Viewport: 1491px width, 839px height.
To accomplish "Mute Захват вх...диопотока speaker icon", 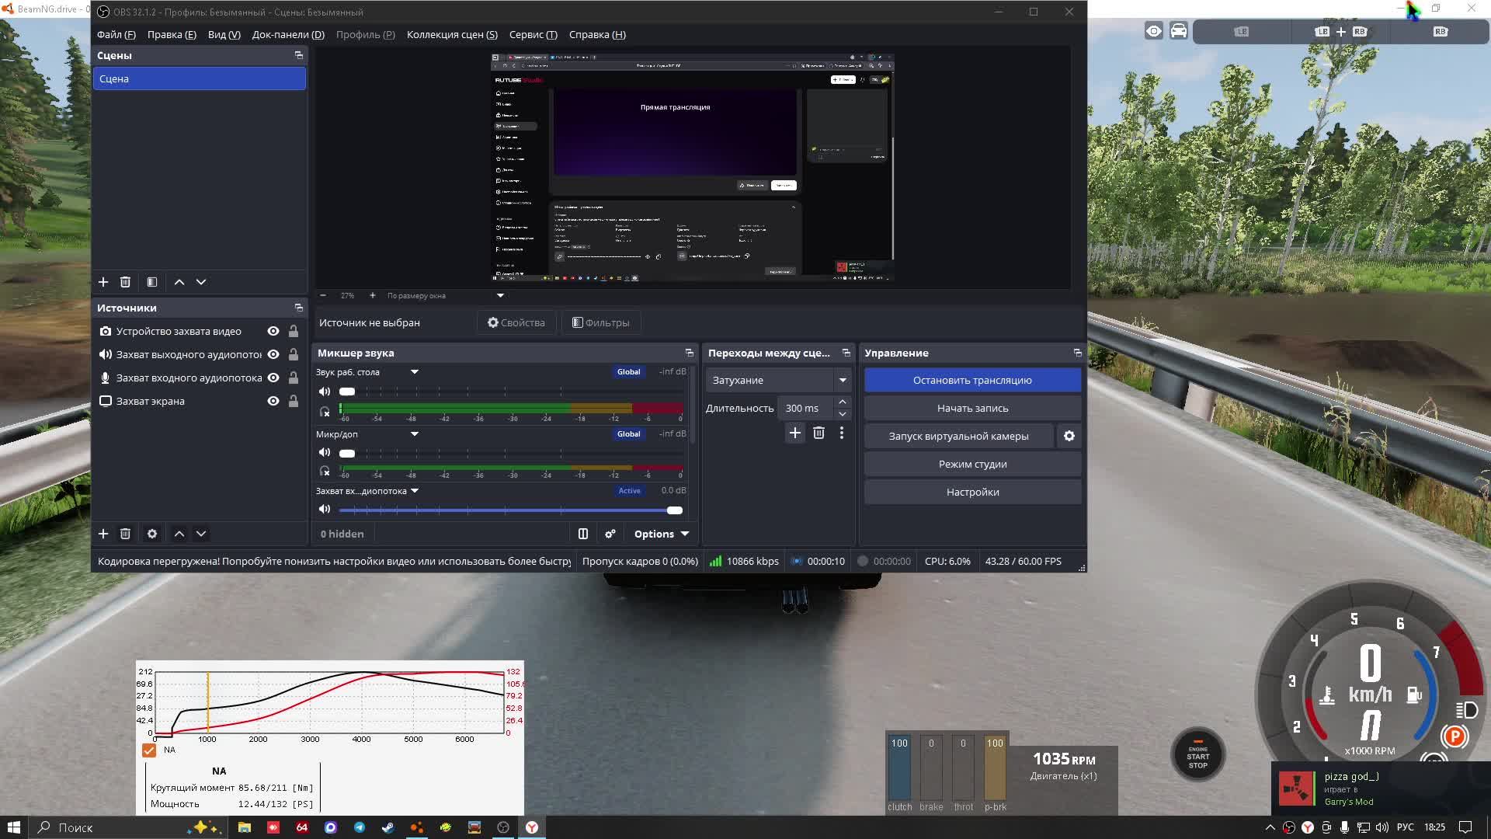I will coord(325,510).
